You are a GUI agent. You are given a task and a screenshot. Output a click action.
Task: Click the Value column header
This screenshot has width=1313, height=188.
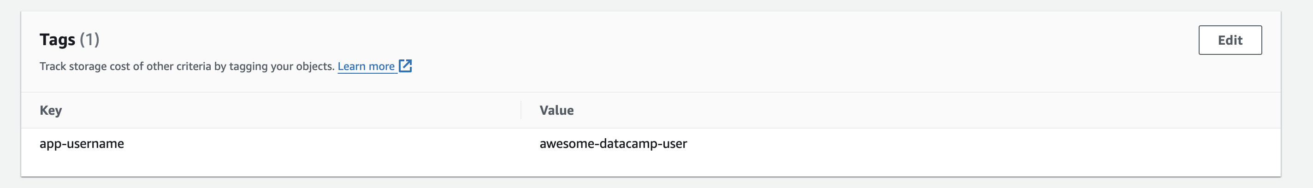(556, 110)
